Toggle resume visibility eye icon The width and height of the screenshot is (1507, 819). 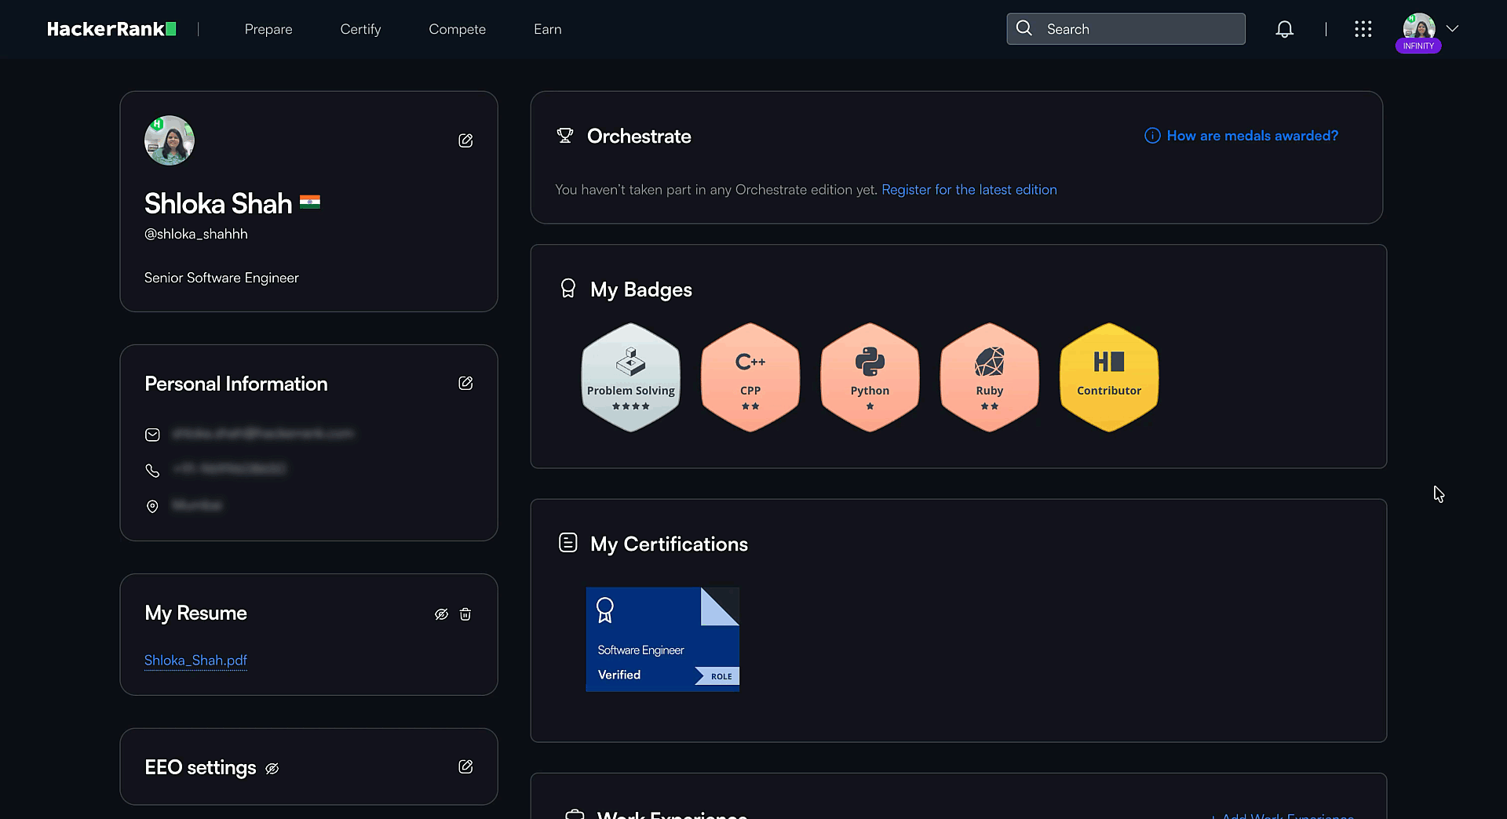pos(441,614)
